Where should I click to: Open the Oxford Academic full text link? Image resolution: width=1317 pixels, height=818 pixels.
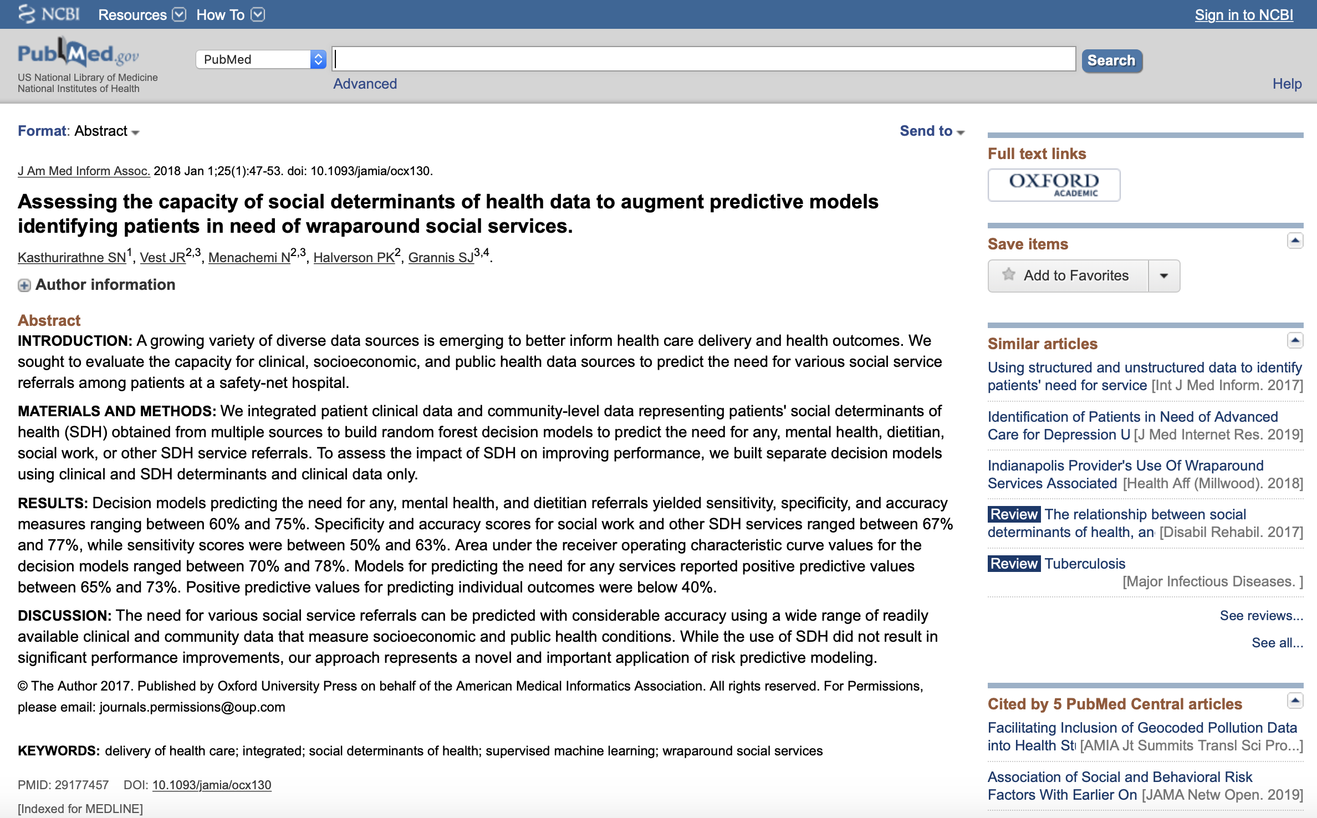point(1054,185)
